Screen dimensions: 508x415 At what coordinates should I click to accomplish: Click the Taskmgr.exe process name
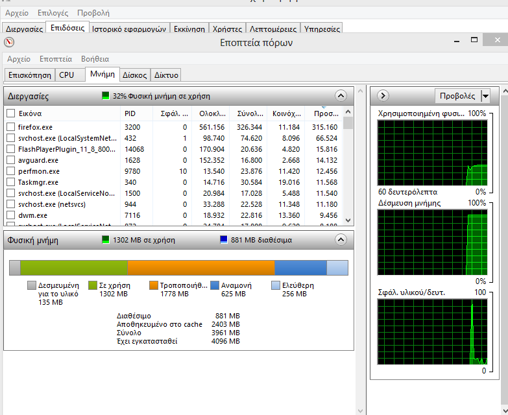pos(38,182)
